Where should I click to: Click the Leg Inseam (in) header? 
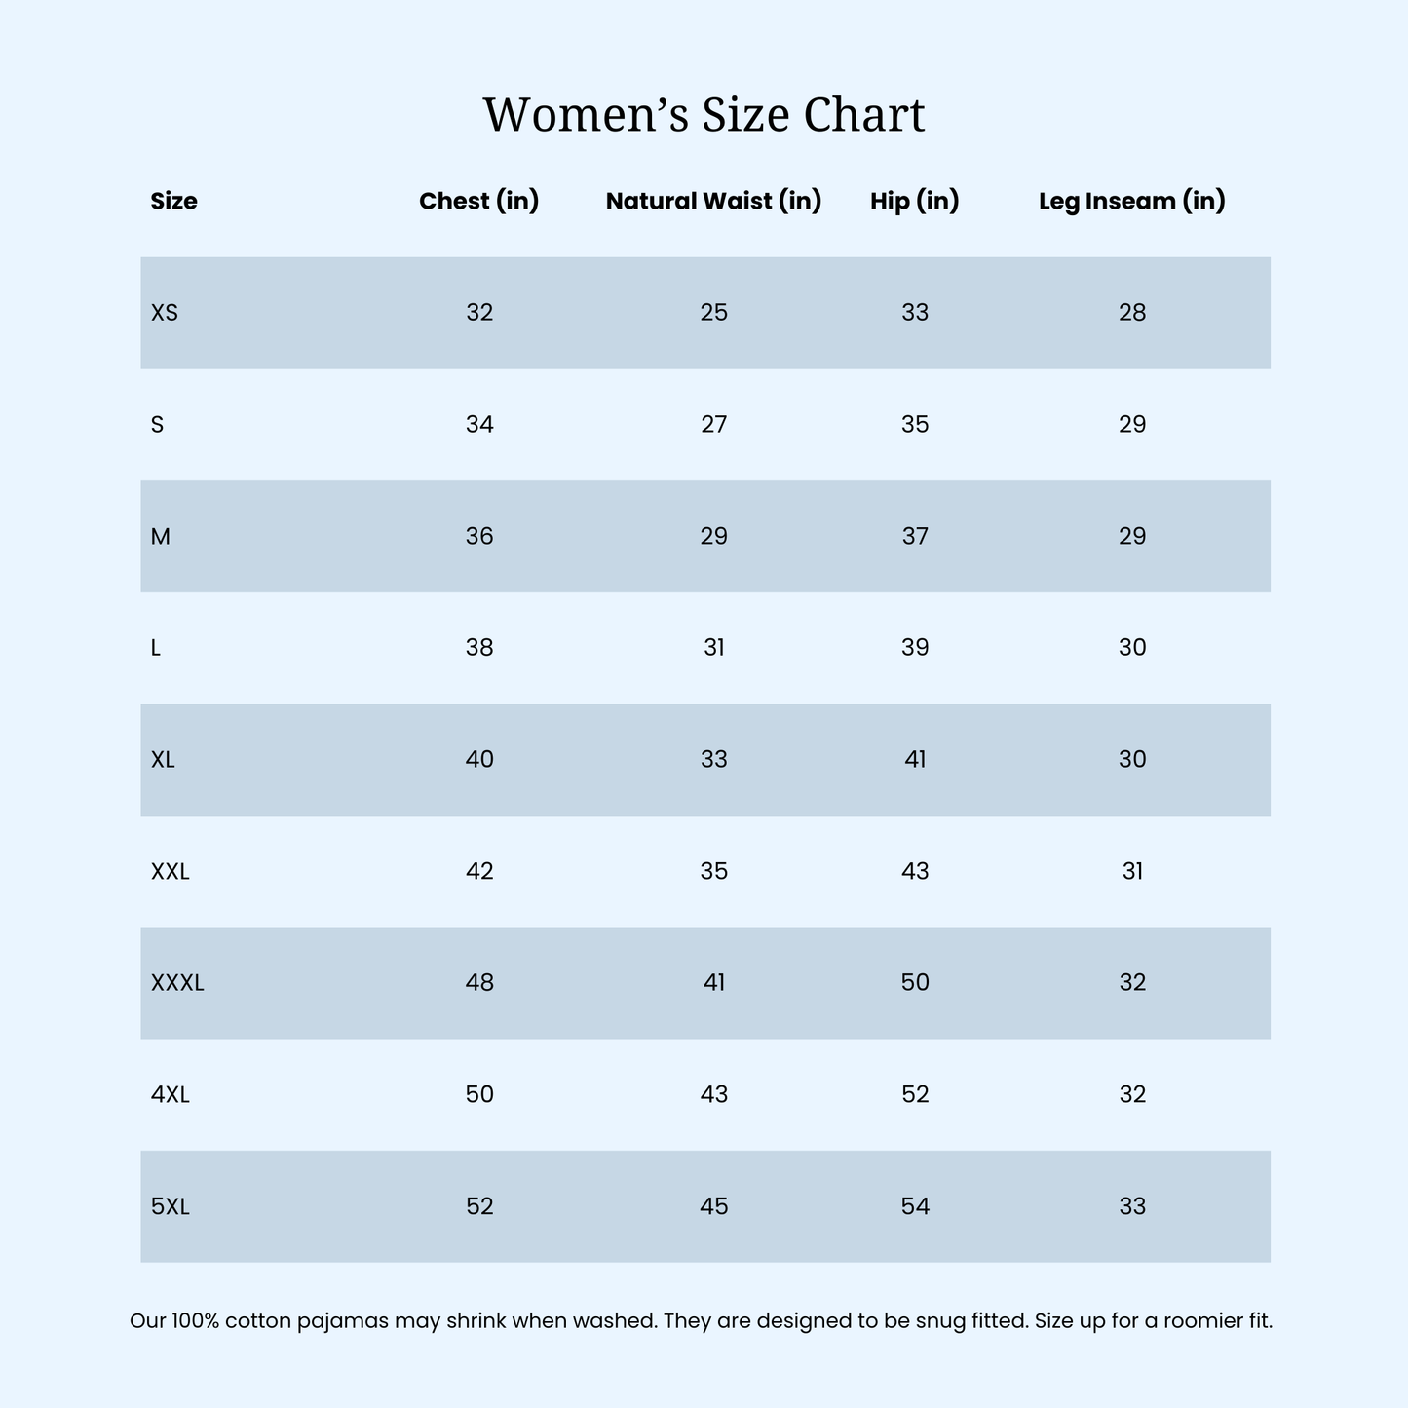[1131, 202]
